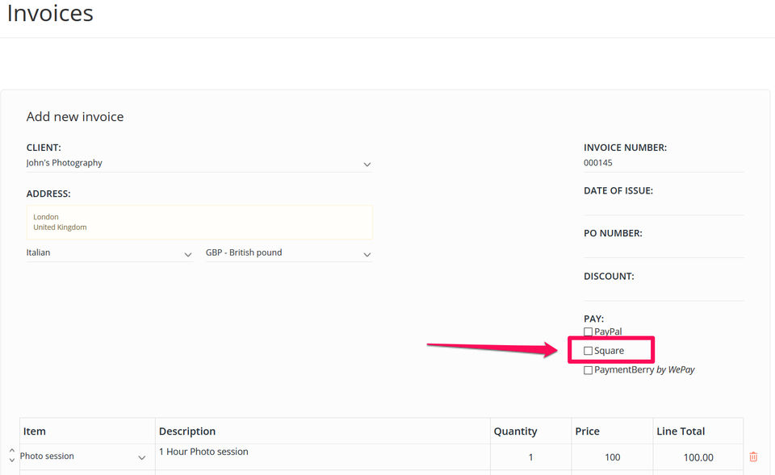Click the London address text box

click(x=199, y=222)
